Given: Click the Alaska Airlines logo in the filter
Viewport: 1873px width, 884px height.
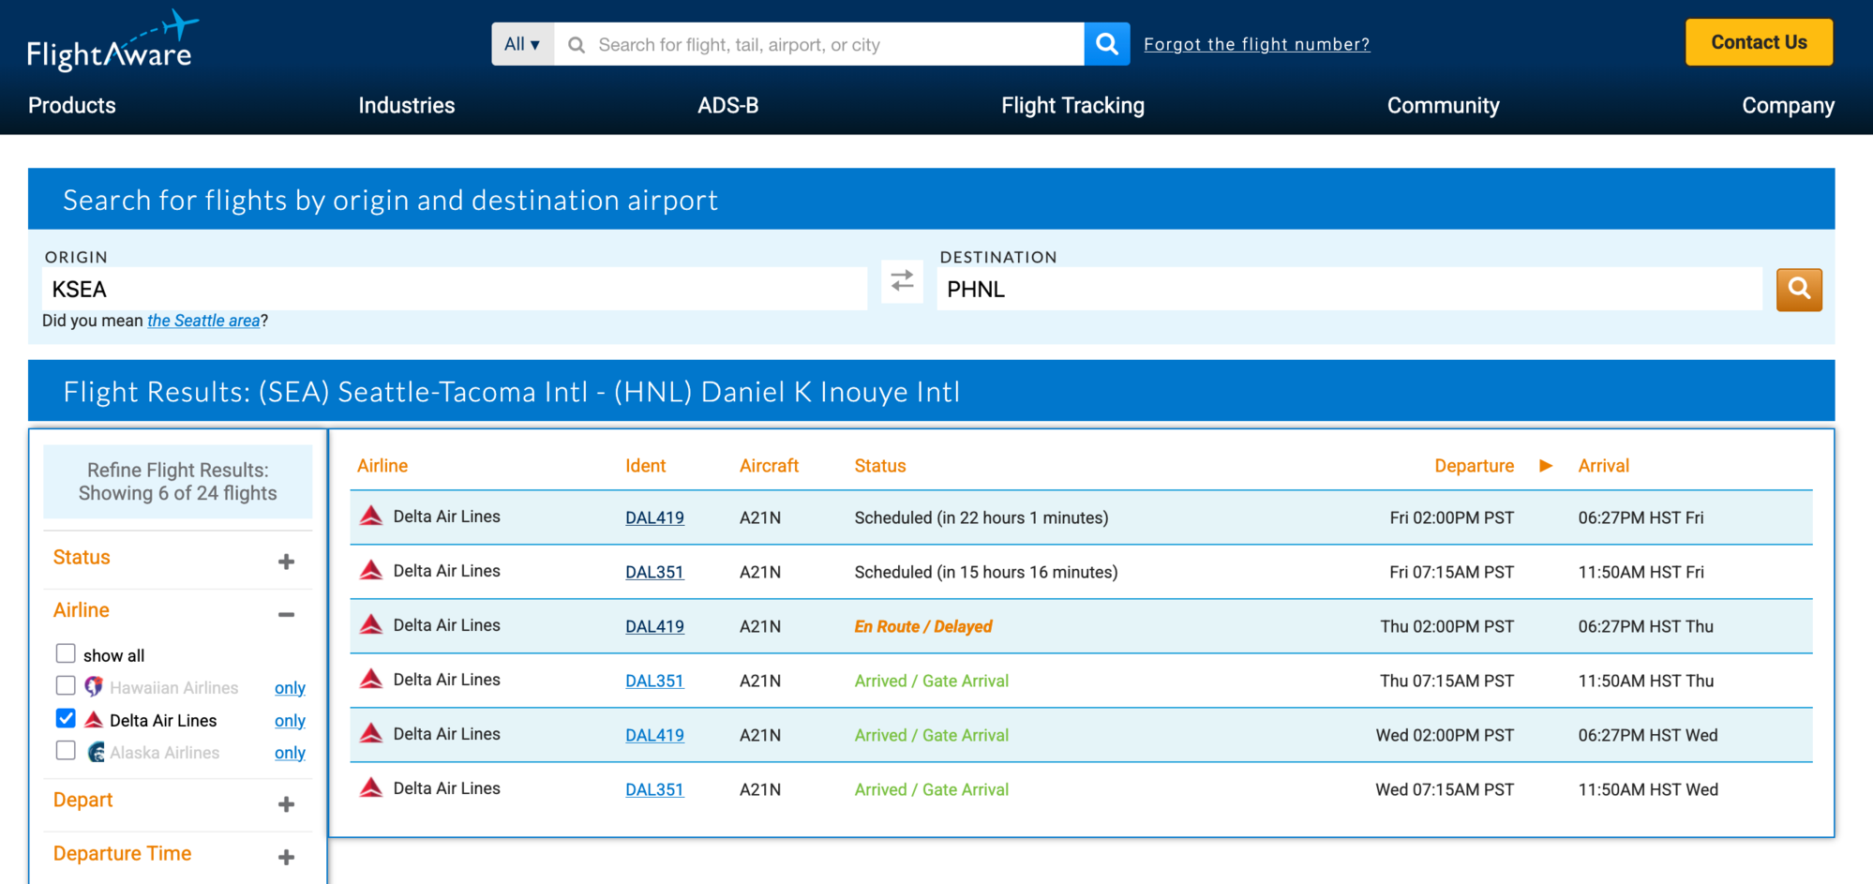Looking at the screenshot, I should (96, 752).
